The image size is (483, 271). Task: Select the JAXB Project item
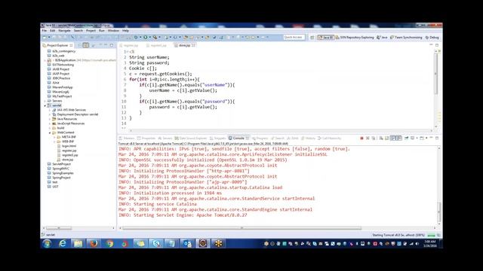tap(60, 69)
